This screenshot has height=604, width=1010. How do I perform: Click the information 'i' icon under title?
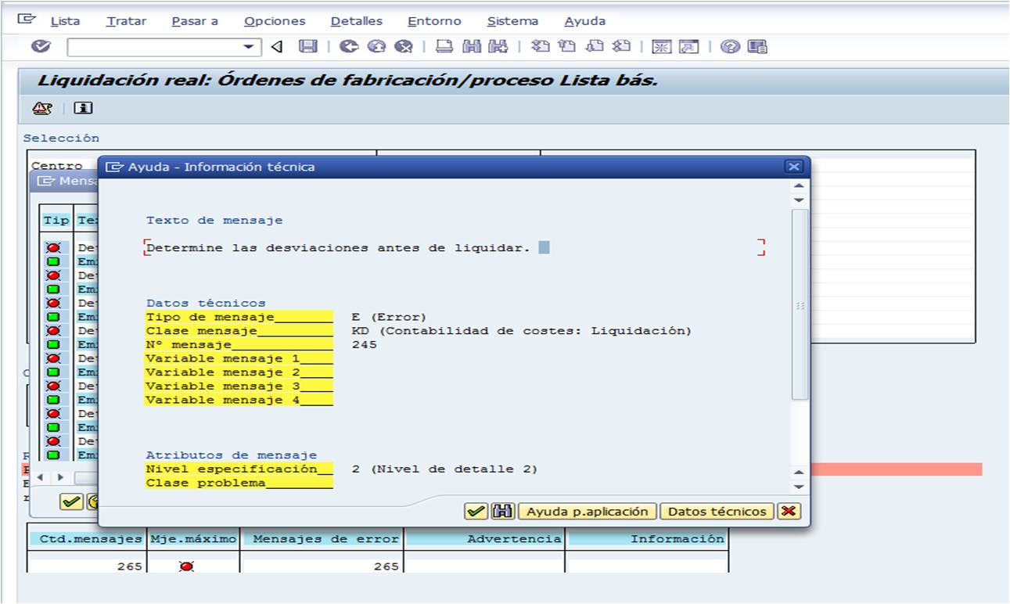coord(83,108)
